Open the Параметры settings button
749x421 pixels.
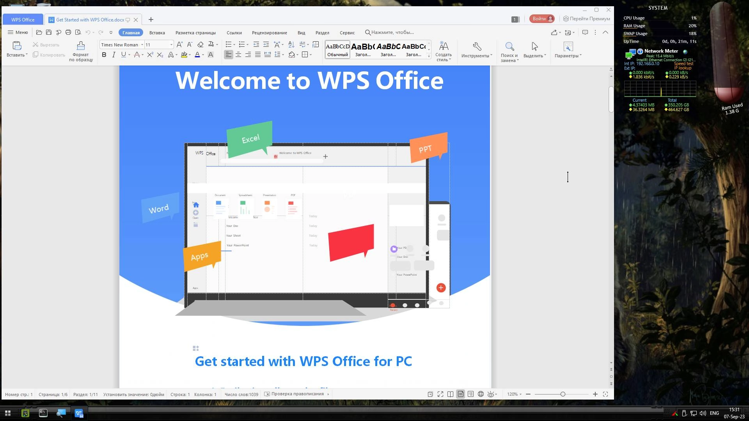point(568,50)
